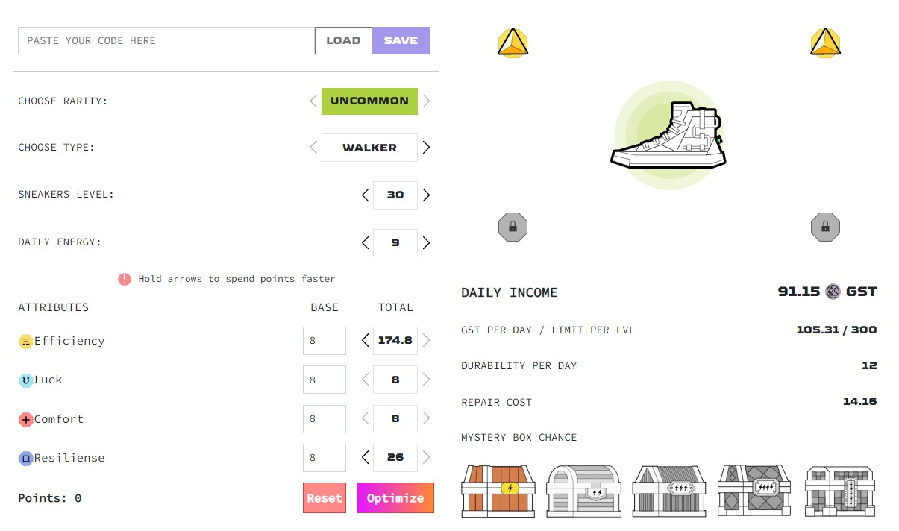Decrease Resiliense total points

pos(365,458)
